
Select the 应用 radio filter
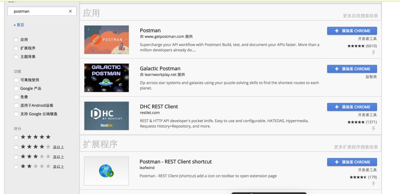[16, 40]
